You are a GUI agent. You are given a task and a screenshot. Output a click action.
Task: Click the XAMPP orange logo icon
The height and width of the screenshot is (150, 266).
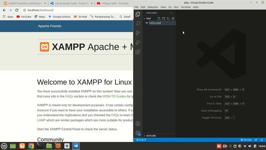44,47
